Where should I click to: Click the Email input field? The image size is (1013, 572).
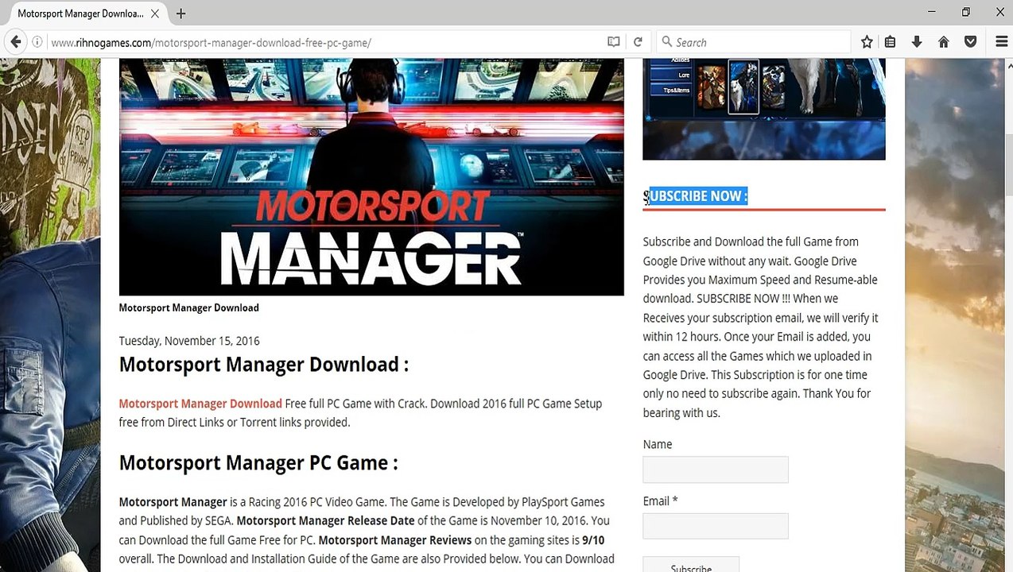pyautogui.click(x=716, y=526)
